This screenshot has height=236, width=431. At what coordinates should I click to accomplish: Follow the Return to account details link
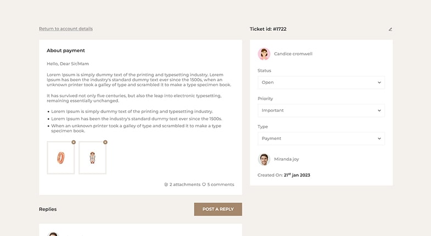[x=66, y=29]
